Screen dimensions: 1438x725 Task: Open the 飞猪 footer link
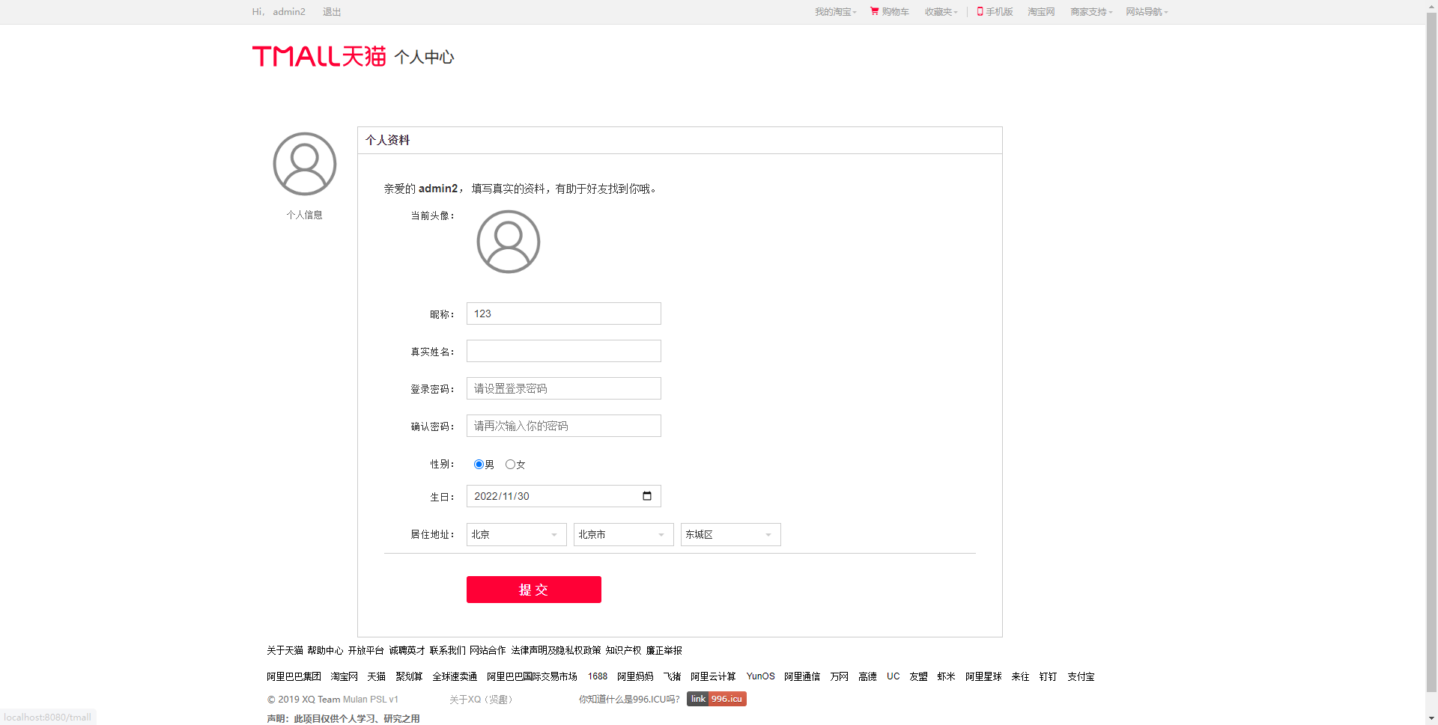pyautogui.click(x=673, y=676)
